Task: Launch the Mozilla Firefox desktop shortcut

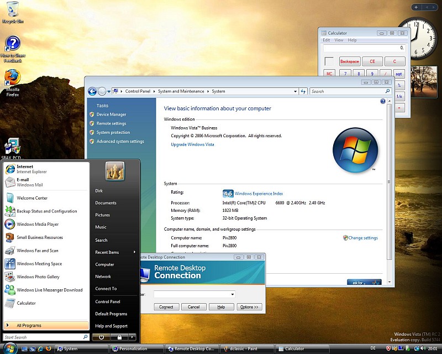Action: 13,83
